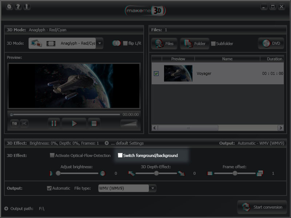The image size is (291, 218).
Task: Click the single frame offset icon
Action: tap(210, 173)
